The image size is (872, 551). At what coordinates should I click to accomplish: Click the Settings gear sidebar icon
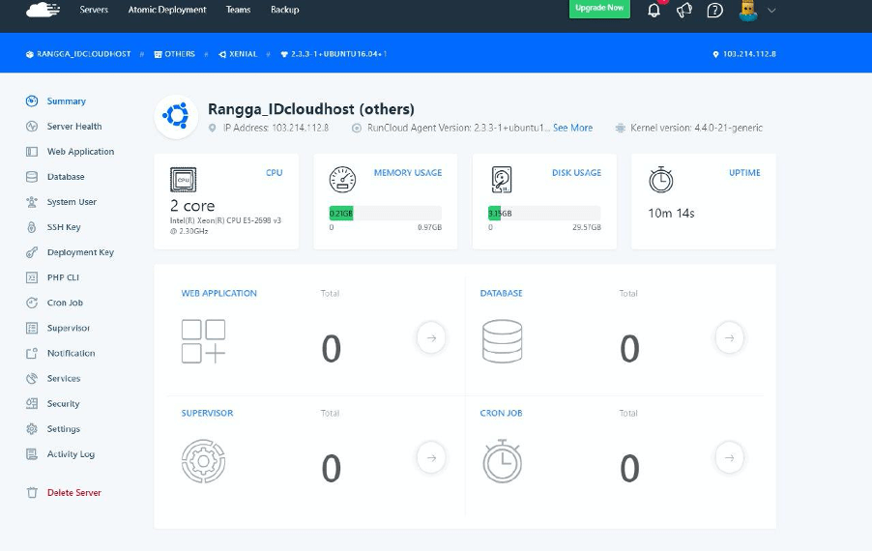pyautogui.click(x=32, y=428)
